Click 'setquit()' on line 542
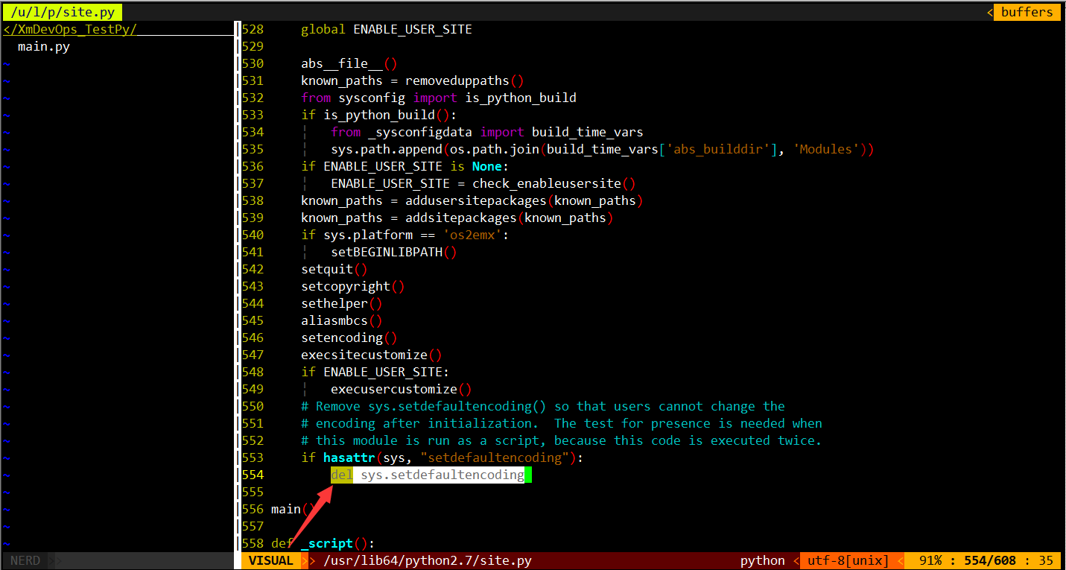The width and height of the screenshot is (1066, 570). 334,269
